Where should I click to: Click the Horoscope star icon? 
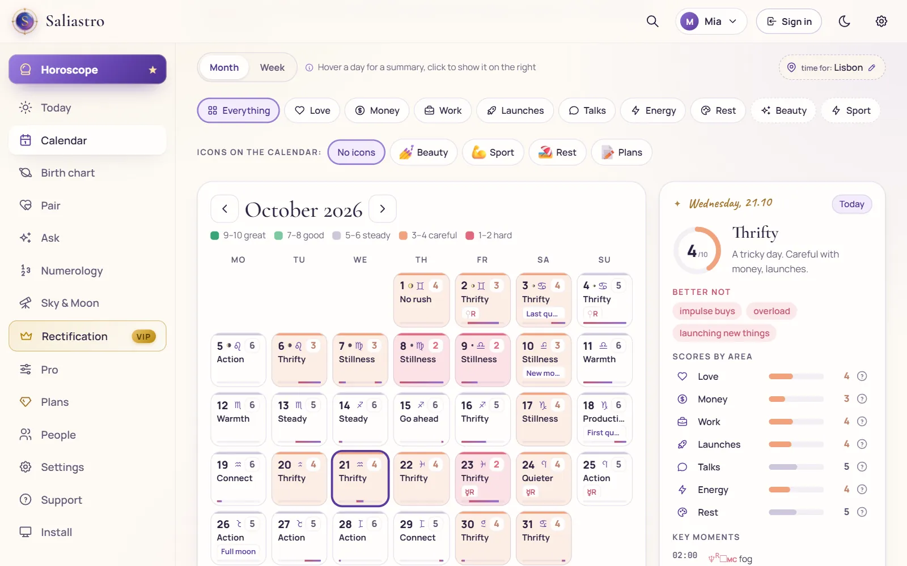pos(152,70)
